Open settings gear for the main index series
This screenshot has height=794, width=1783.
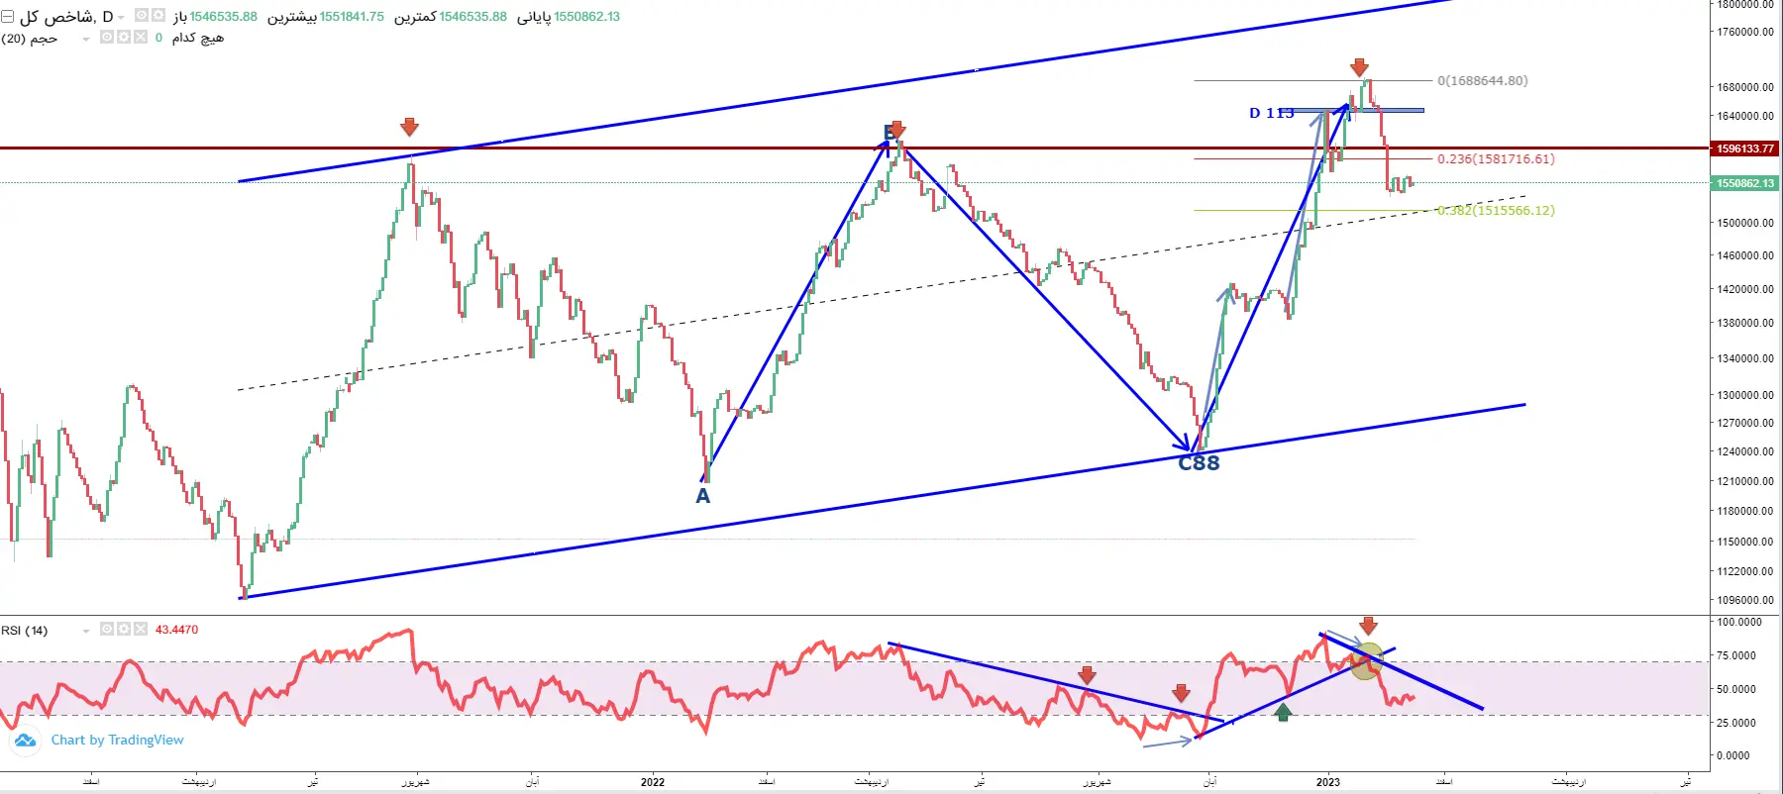coord(158,16)
